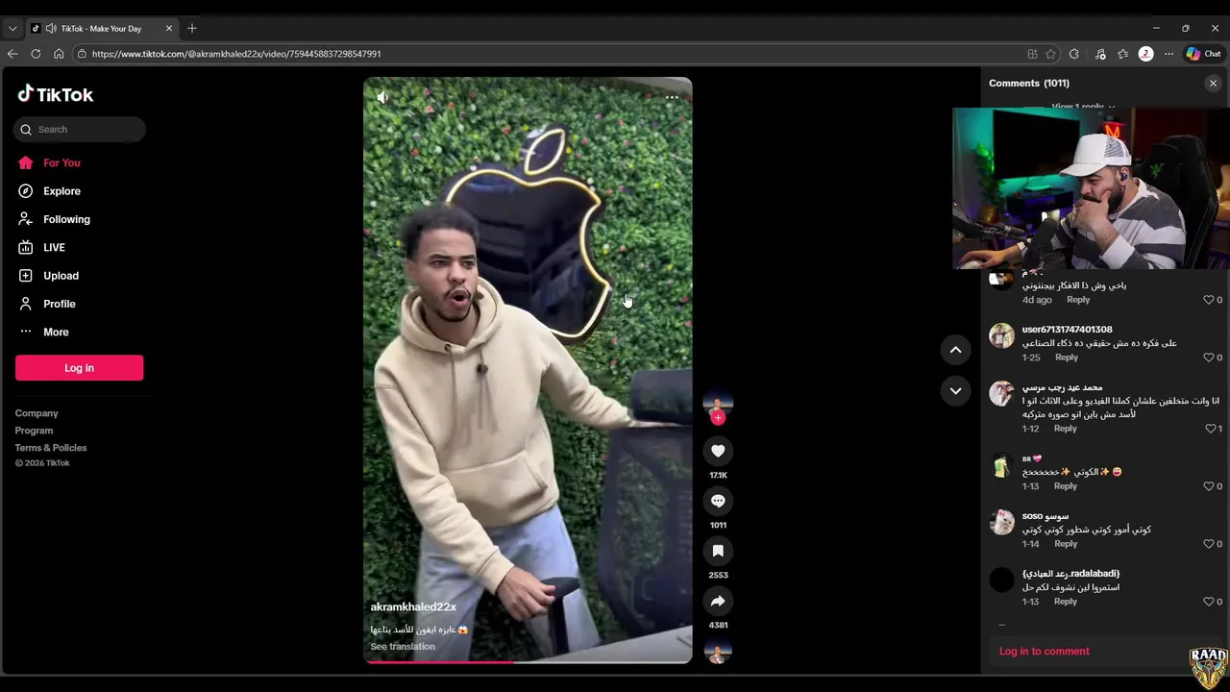The width and height of the screenshot is (1230, 692).
Task: Open the browser Extensions puzzle icon
Action: coord(1074,54)
